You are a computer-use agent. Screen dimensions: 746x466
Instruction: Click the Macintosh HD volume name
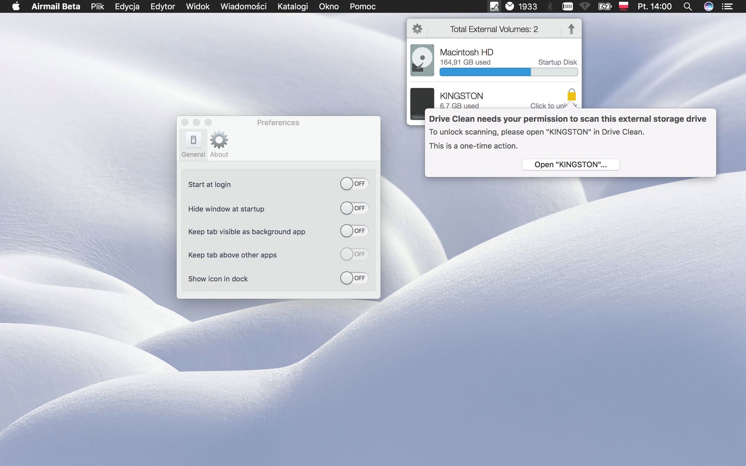pyautogui.click(x=467, y=52)
